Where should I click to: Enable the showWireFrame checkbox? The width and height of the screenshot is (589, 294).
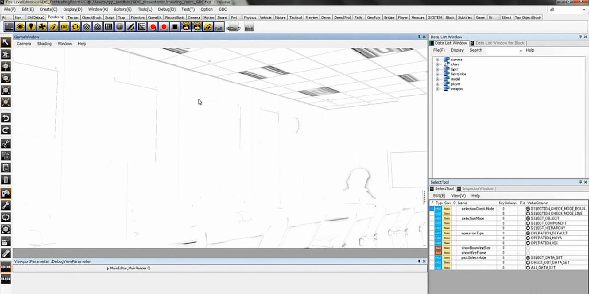point(528,253)
